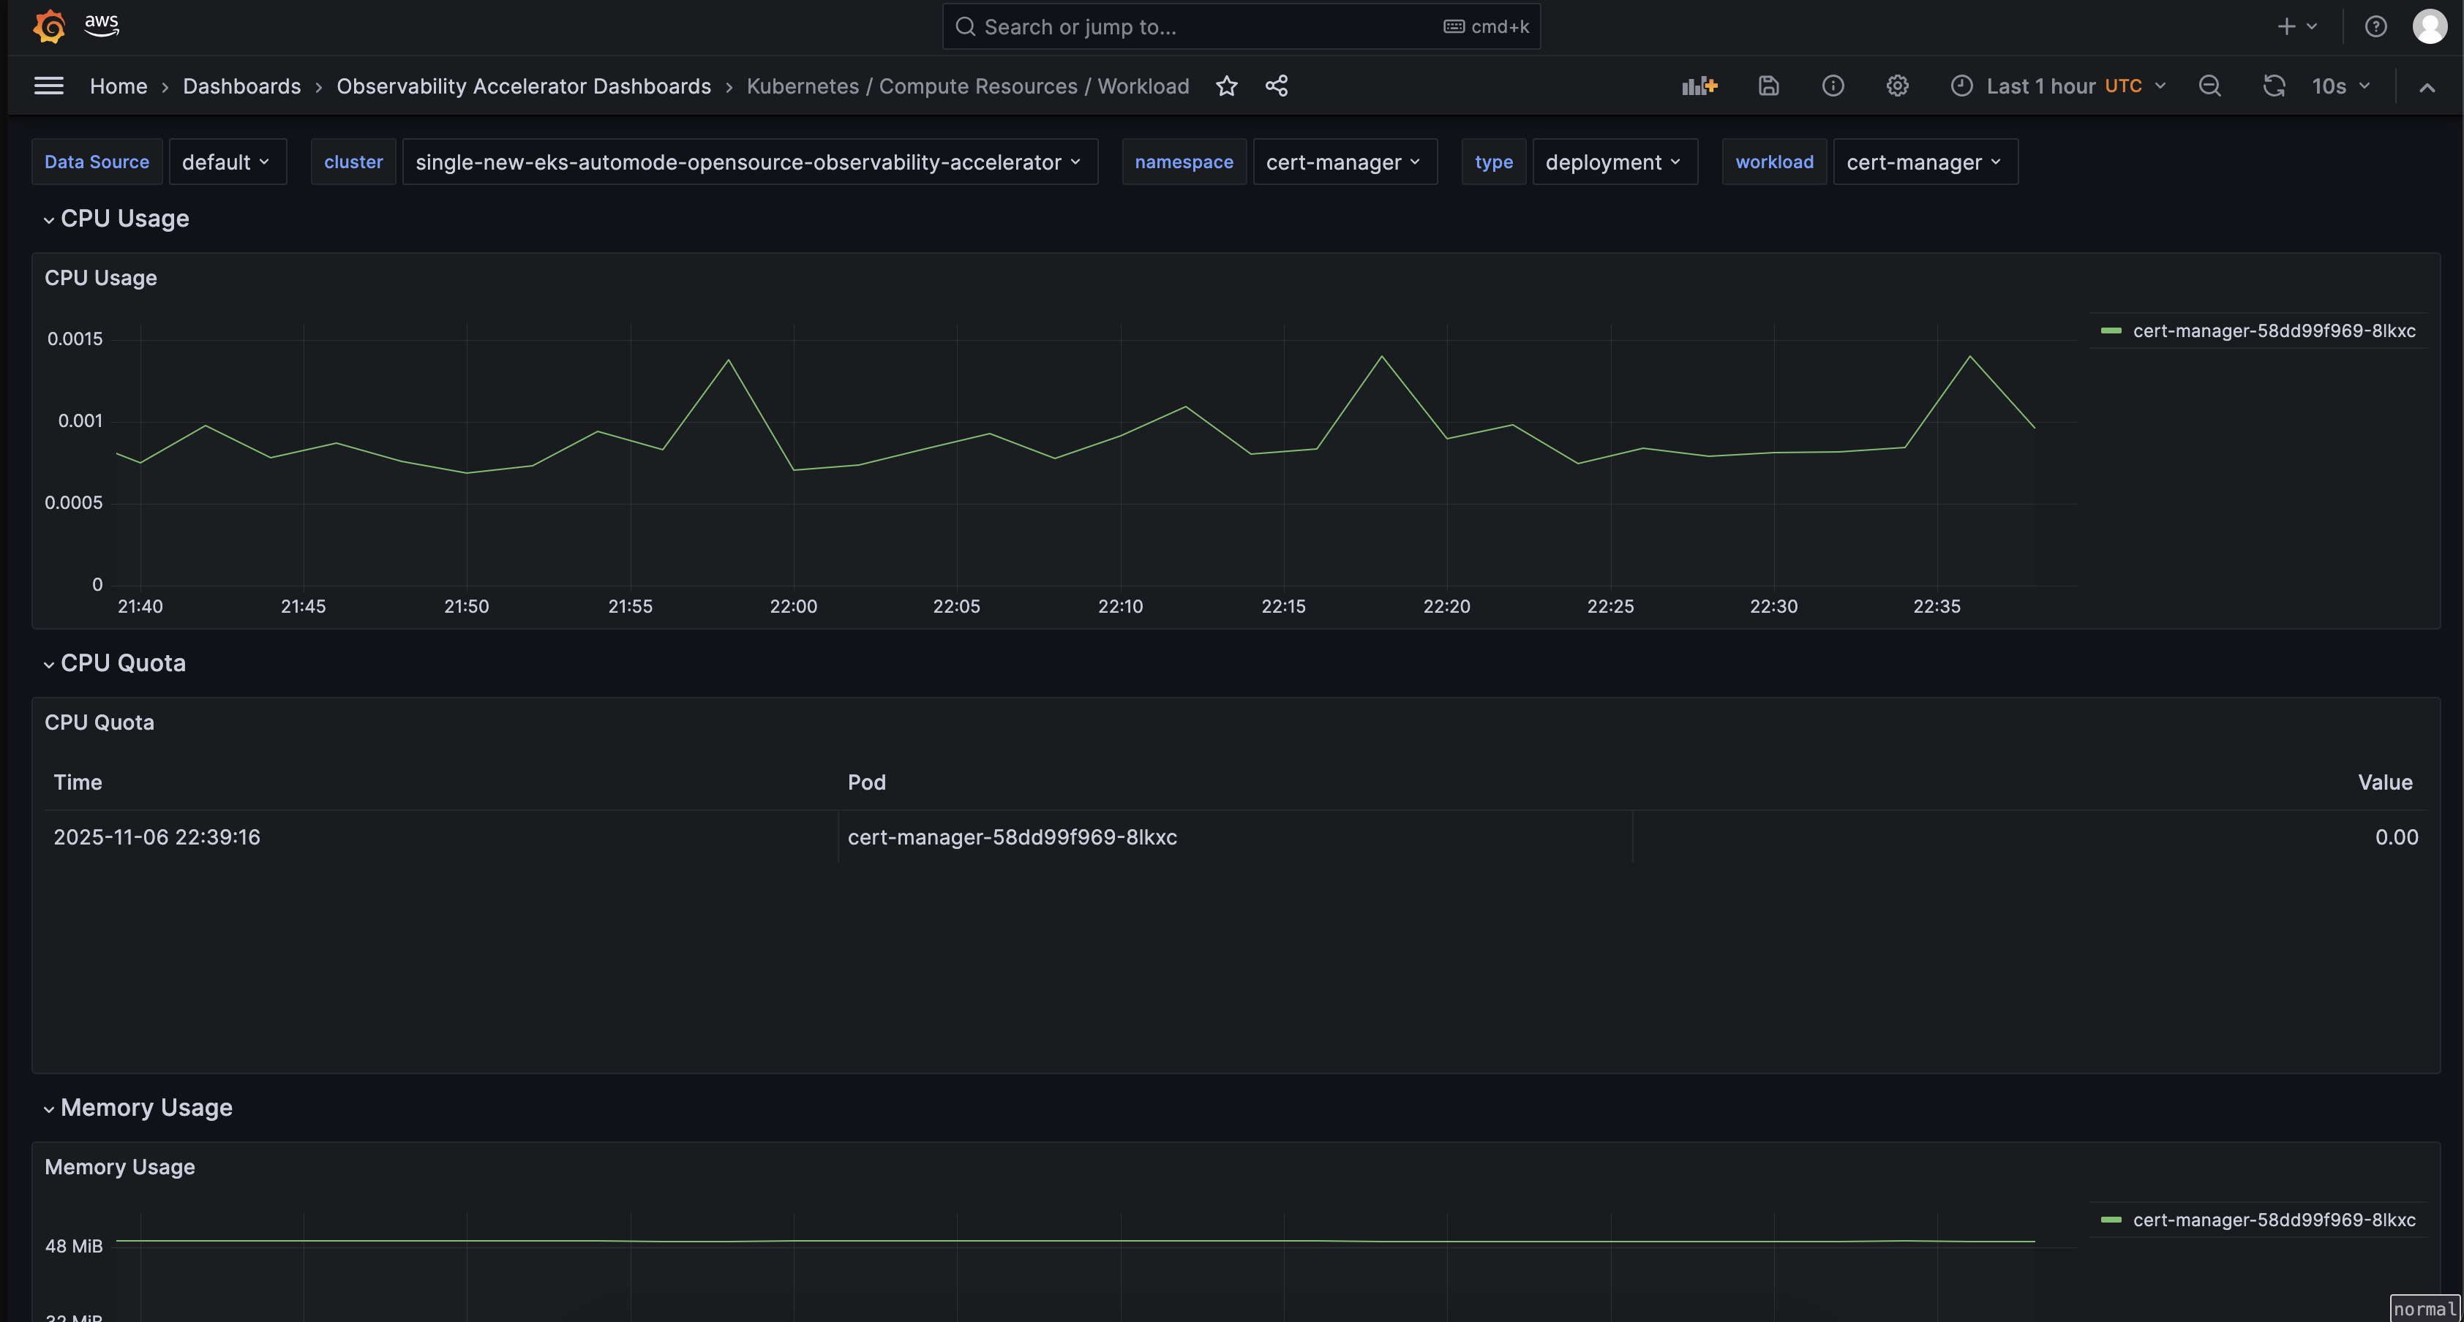2464x1322 pixels.
Task: Share the dashboard using the share icon
Action: (1276, 85)
